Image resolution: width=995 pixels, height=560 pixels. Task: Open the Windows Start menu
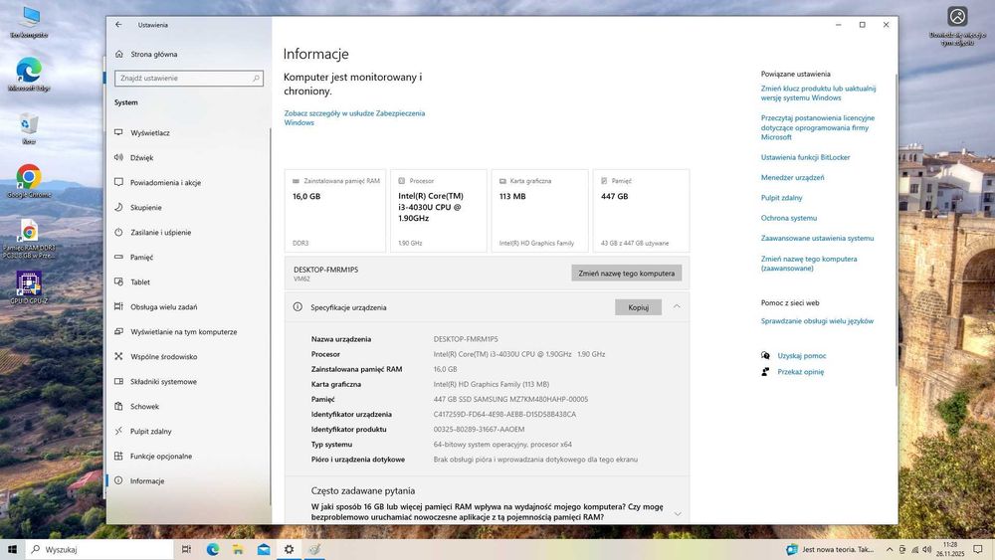tap(12, 549)
